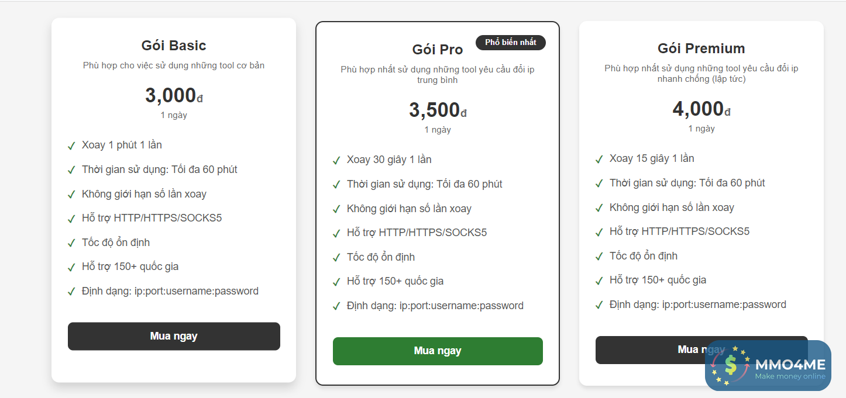Screen dimensions: 846x398
Task: Click checkmark beside Xoay 30 giây 1 lần
Action: click(336, 160)
